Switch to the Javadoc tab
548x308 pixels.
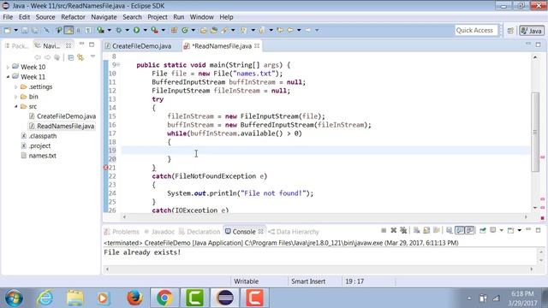(x=159, y=232)
